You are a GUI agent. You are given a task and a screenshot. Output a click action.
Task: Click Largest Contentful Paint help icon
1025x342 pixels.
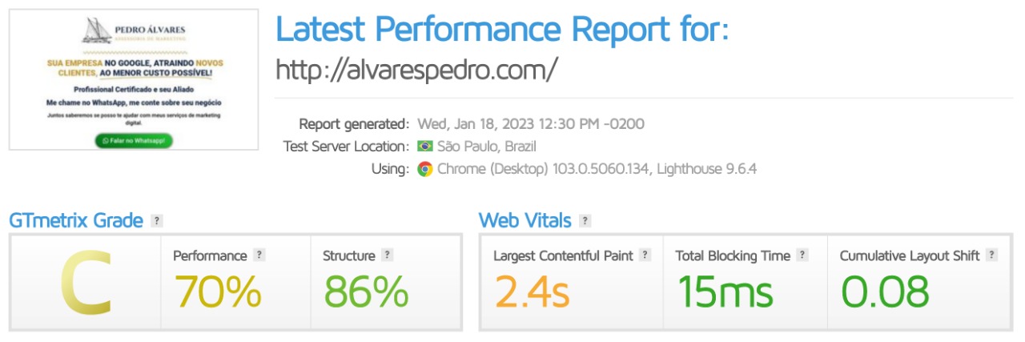tap(645, 255)
